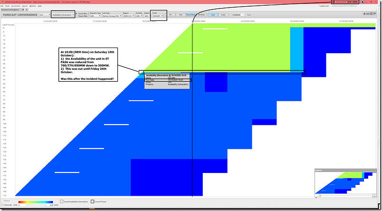The image size is (382, 211).
Task: Toggle the Autoscale checkbox
Action: (2, 205)
